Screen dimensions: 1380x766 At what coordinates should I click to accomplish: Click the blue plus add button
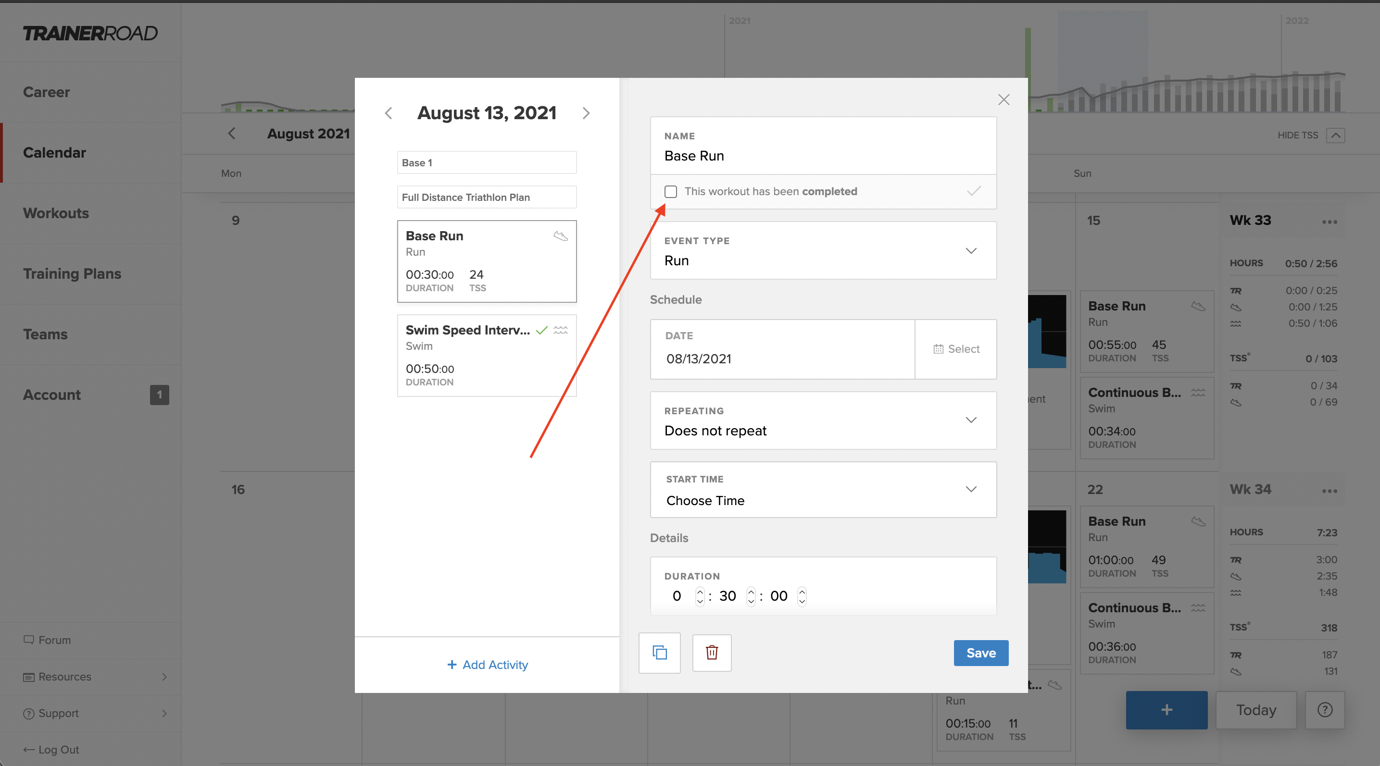tap(1166, 710)
